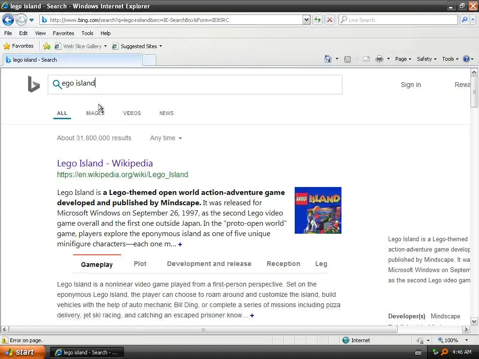Click the blue Help question icon
The image size is (479, 359).
pyautogui.click(x=466, y=59)
